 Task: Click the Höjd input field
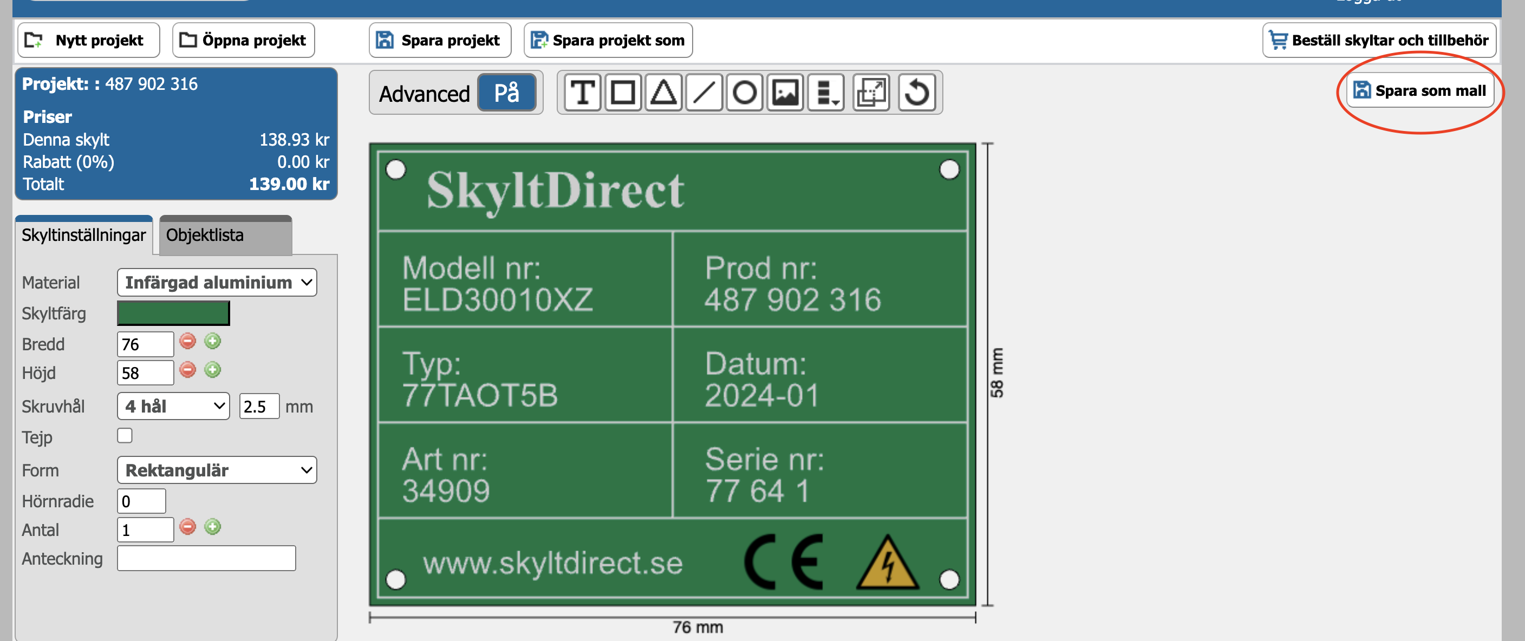pos(146,373)
